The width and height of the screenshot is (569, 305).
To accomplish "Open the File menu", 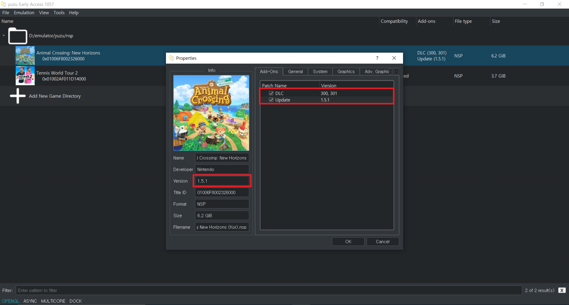I will (6, 13).
